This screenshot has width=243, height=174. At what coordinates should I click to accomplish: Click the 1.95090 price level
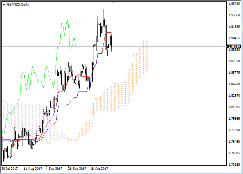[234, 3]
